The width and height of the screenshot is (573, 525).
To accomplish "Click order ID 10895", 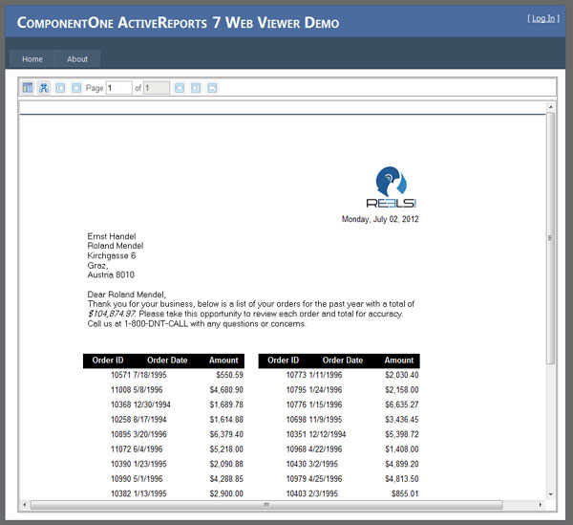I will click(120, 434).
